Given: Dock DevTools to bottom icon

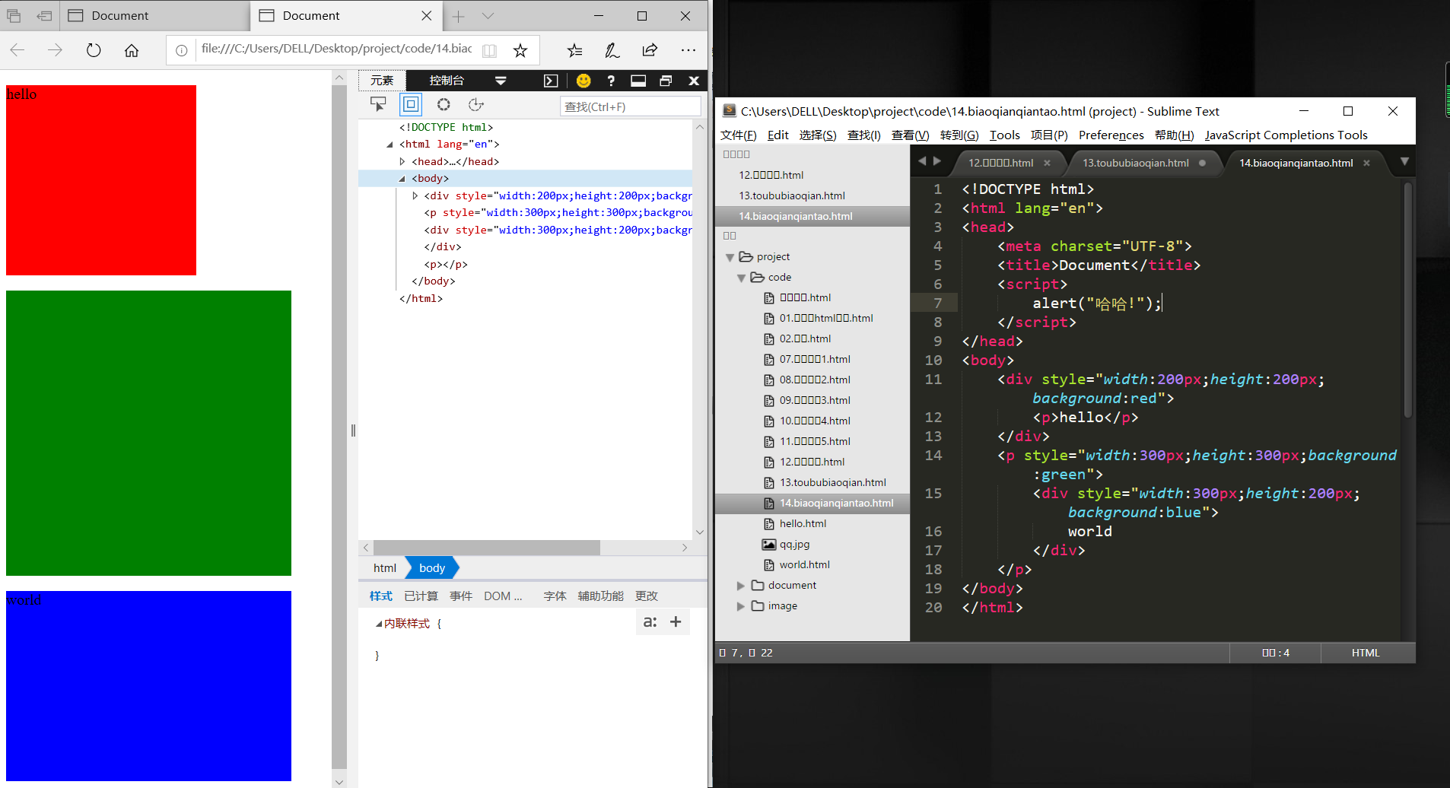Looking at the screenshot, I should tap(638, 81).
